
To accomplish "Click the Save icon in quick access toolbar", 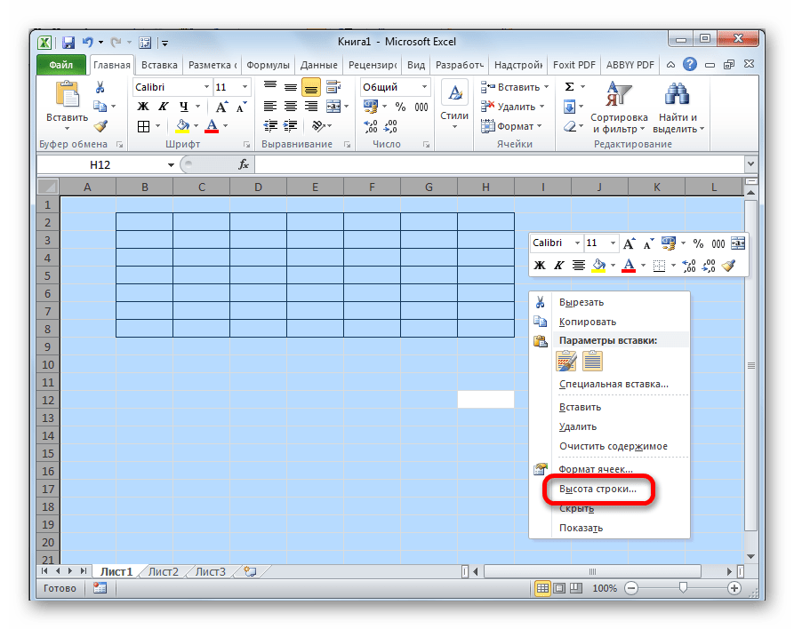I will (x=68, y=43).
